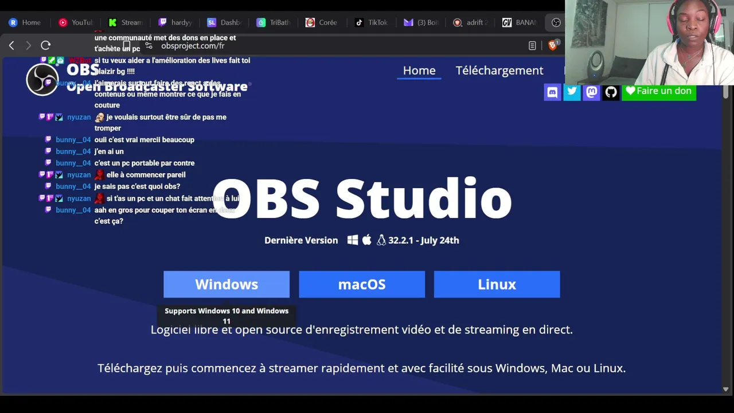Click the bookmark icon left of the address bar
The width and height of the screenshot is (734, 413).
click(x=127, y=46)
